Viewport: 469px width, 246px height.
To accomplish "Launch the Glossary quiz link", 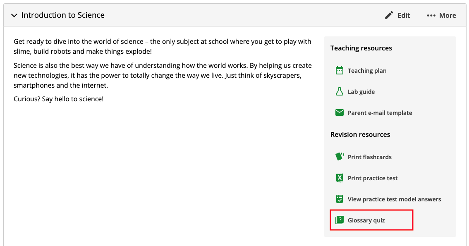I will pyautogui.click(x=366, y=220).
